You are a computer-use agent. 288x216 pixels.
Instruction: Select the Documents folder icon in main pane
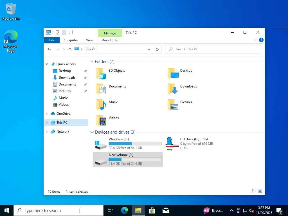(x=101, y=89)
